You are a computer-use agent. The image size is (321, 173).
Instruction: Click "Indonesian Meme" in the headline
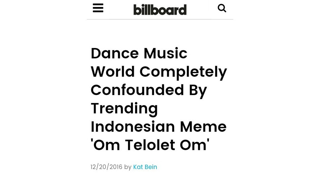tap(159, 127)
